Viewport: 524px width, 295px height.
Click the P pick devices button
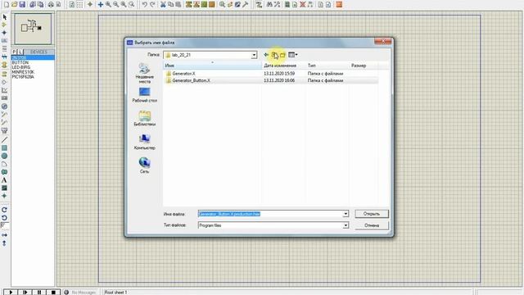click(x=14, y=52)
